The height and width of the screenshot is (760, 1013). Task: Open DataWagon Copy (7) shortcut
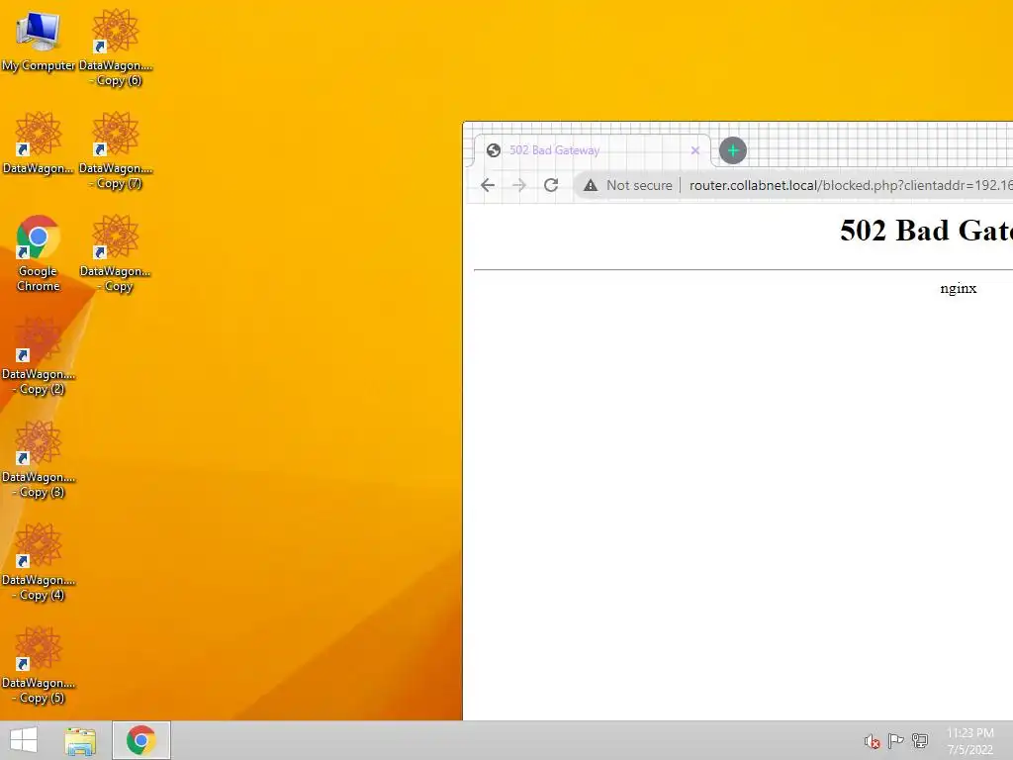tap(116, 150)
